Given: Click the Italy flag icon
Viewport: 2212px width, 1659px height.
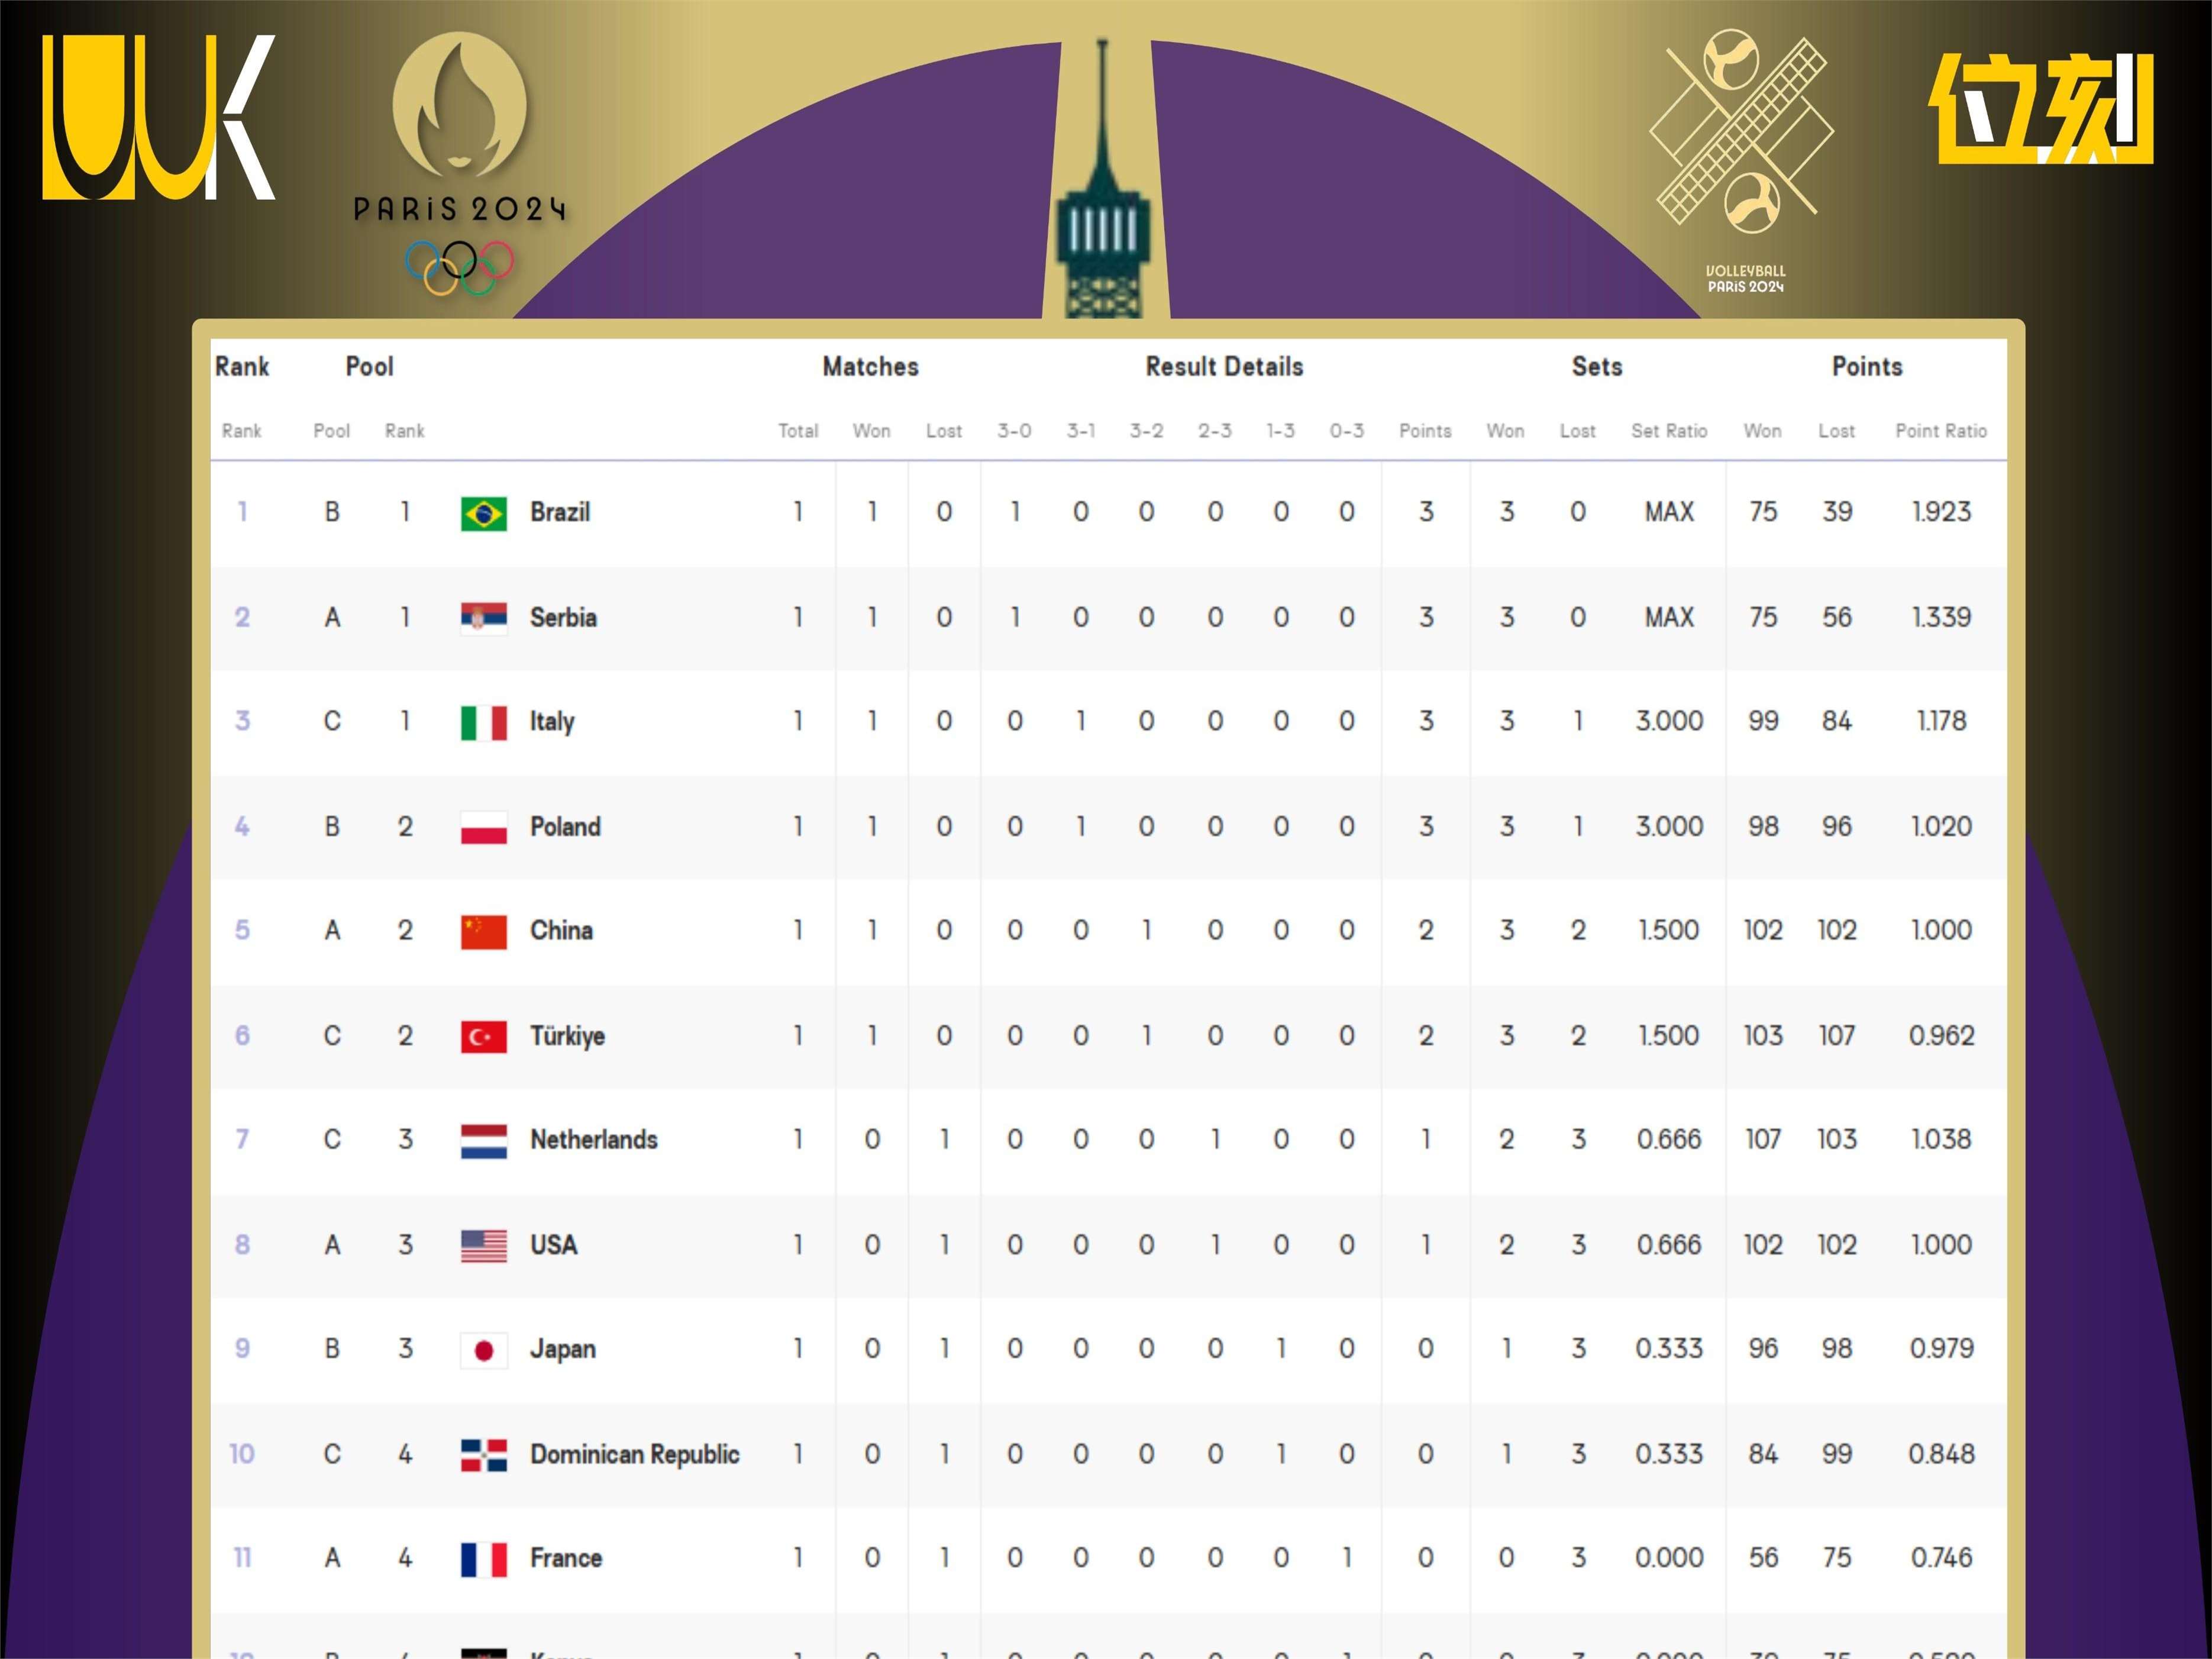Looking at the screenshot, I should pos(483,722).
